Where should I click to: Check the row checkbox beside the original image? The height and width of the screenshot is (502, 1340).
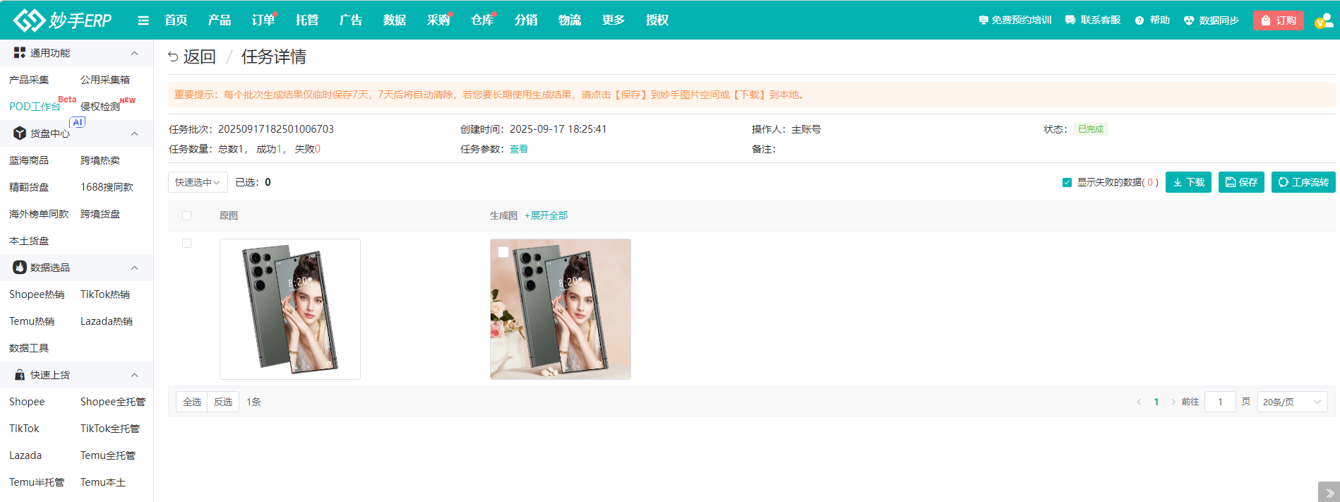point(186,244)
